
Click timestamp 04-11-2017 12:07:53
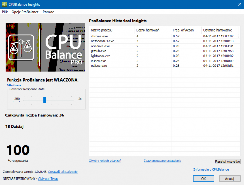tap(218, 51)
